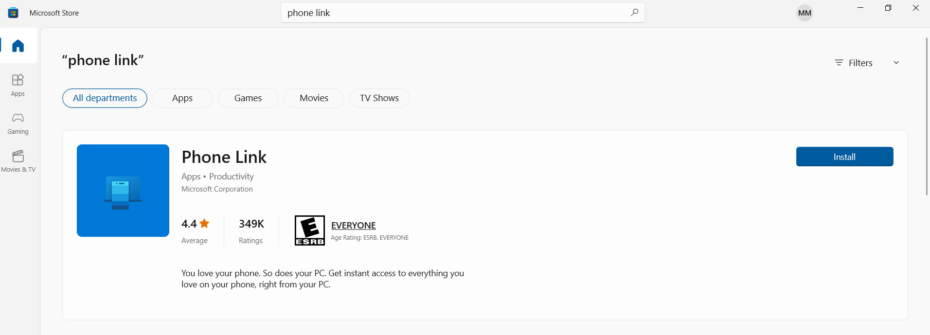Viewport: 930px width, 335px height.
Task: Open the Phone Link title
Action: 224,157
